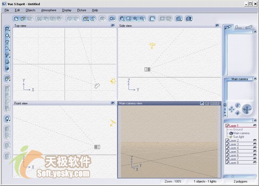
Task: Click the zoom in magnifier icon
Action: click(135, 19)
